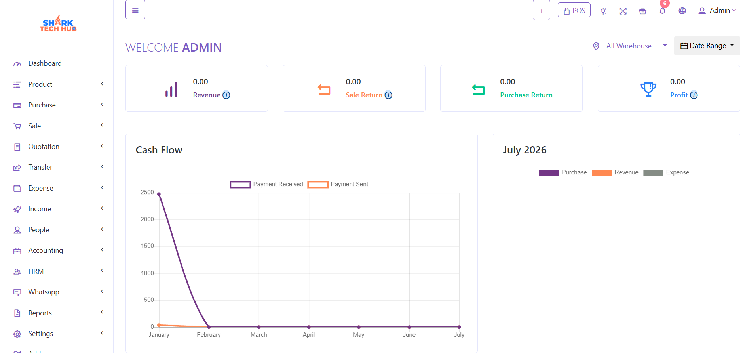Toggle Payment Received legend in Cash Flow

(x=266, y=184)
